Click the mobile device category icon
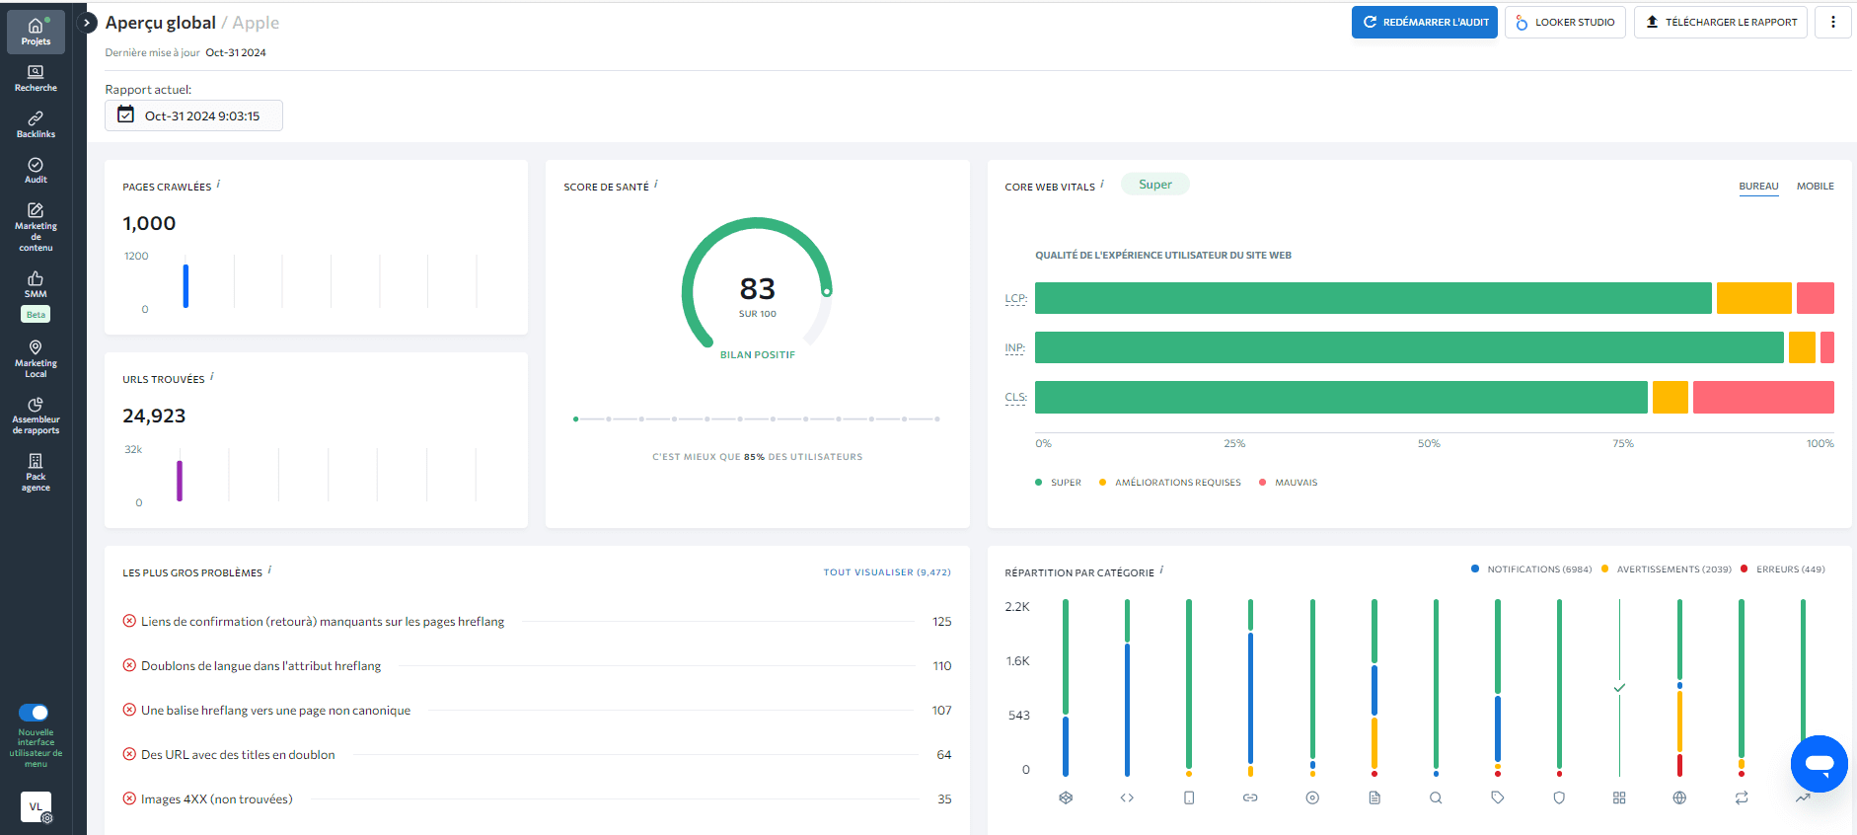The height and width of the screenshot is (835, 1857). point(1189,797)
